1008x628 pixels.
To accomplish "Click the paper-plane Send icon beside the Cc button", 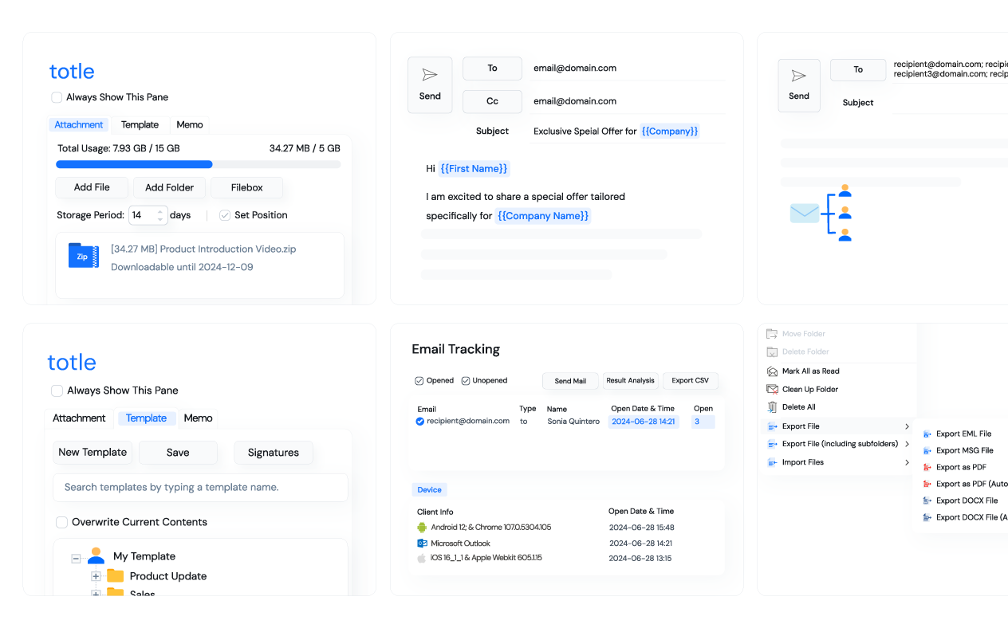I will tap(430, 75).
